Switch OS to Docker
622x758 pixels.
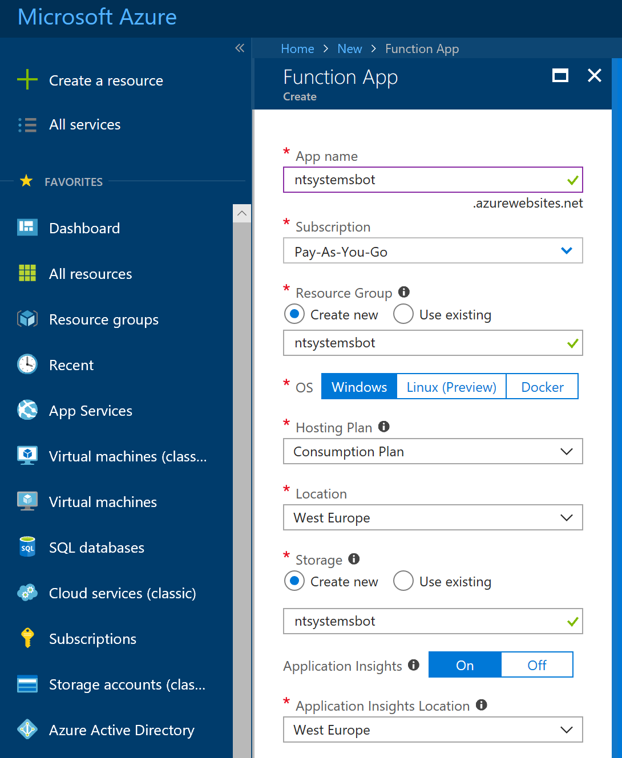click(542, 387)
